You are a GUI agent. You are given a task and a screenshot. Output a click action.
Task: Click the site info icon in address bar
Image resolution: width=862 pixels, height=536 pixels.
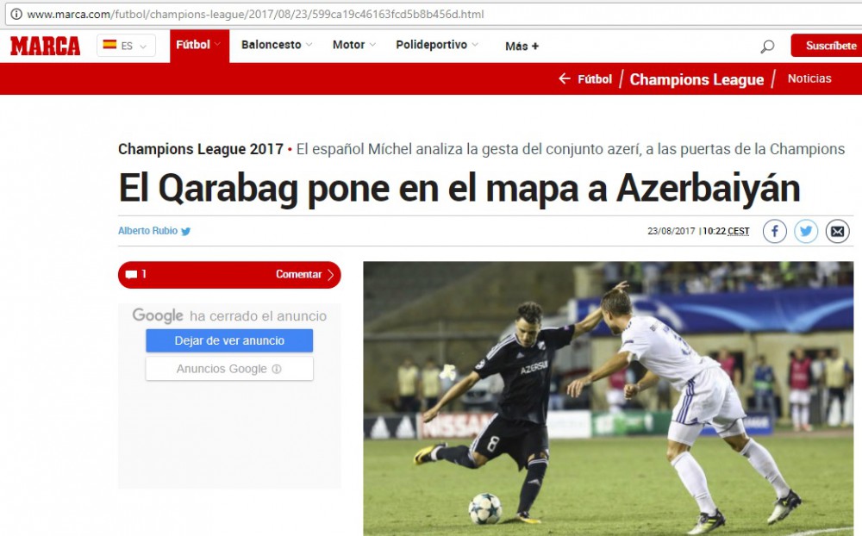point(16,14)
